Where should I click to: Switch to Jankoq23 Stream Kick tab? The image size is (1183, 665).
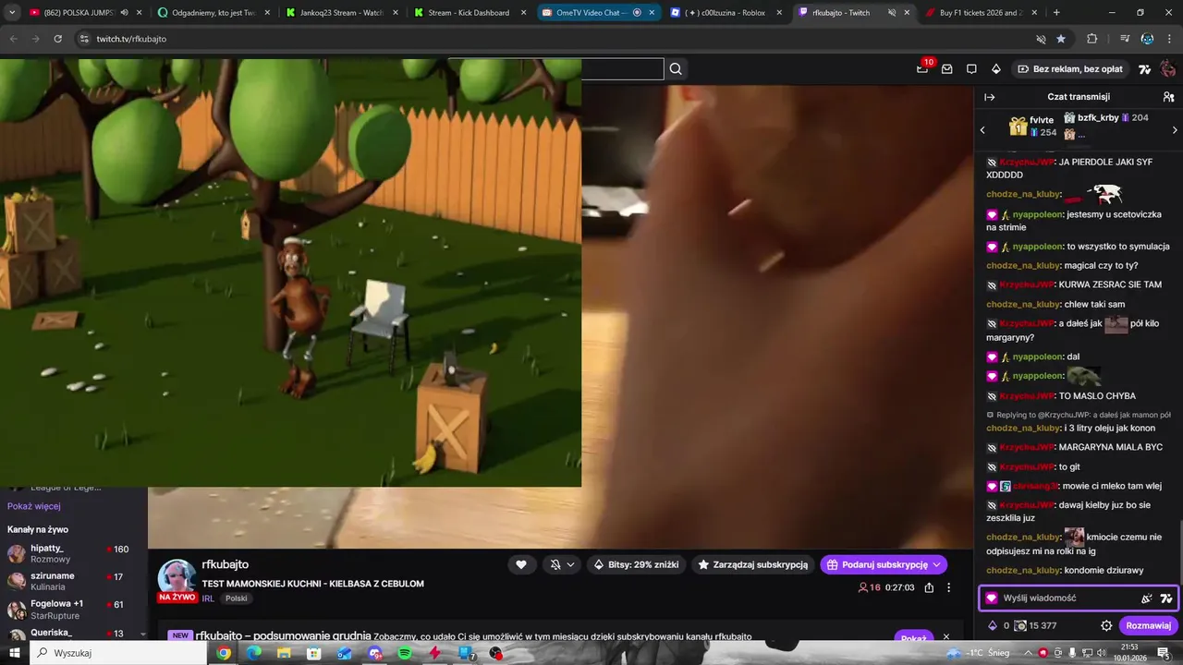click(x=342, y=13)
